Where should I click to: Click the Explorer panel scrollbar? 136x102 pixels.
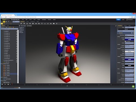[x=18, y=56]
